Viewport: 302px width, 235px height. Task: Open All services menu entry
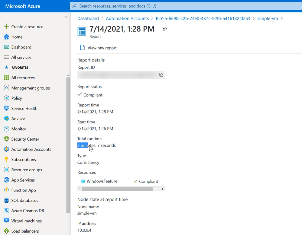[x=21, y=57]
